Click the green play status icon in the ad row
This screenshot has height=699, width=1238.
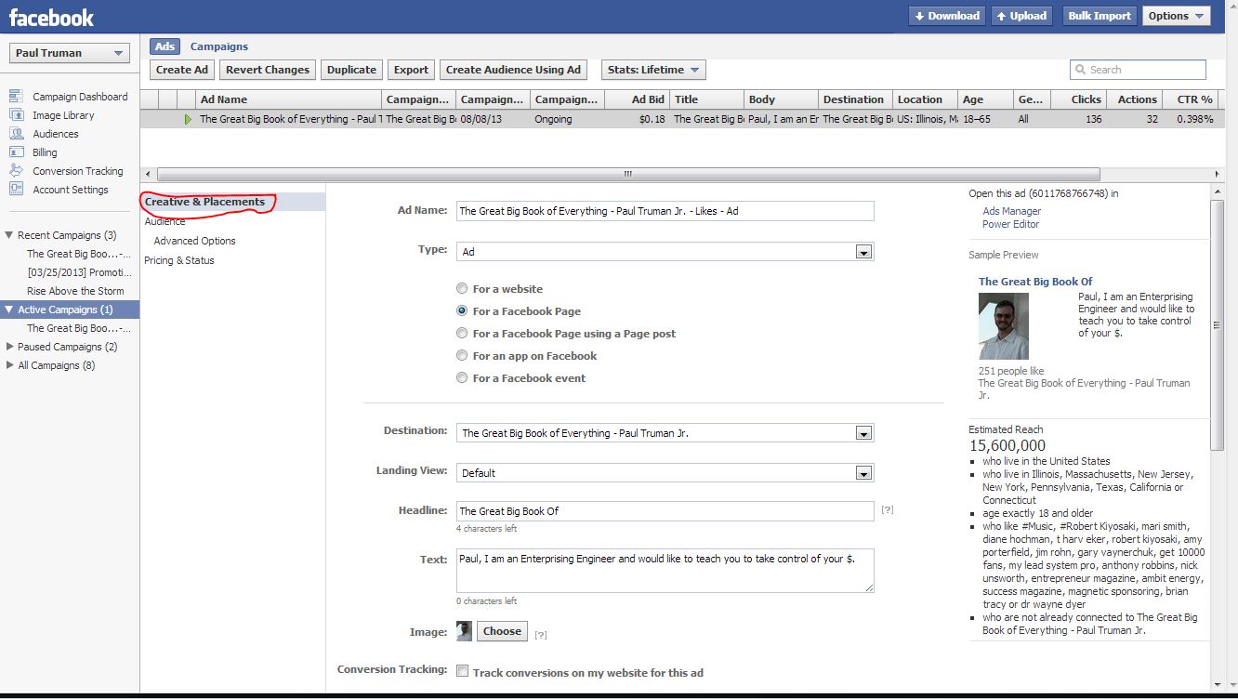coord(188,119)
